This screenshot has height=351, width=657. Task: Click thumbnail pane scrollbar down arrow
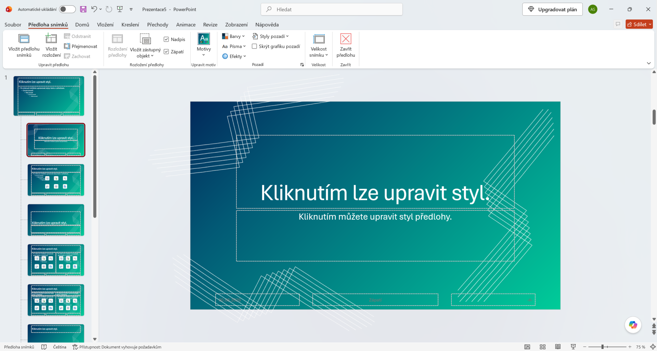(x=95, y=339)
